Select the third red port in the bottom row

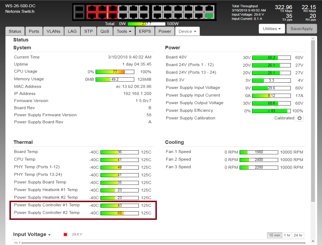113,15
